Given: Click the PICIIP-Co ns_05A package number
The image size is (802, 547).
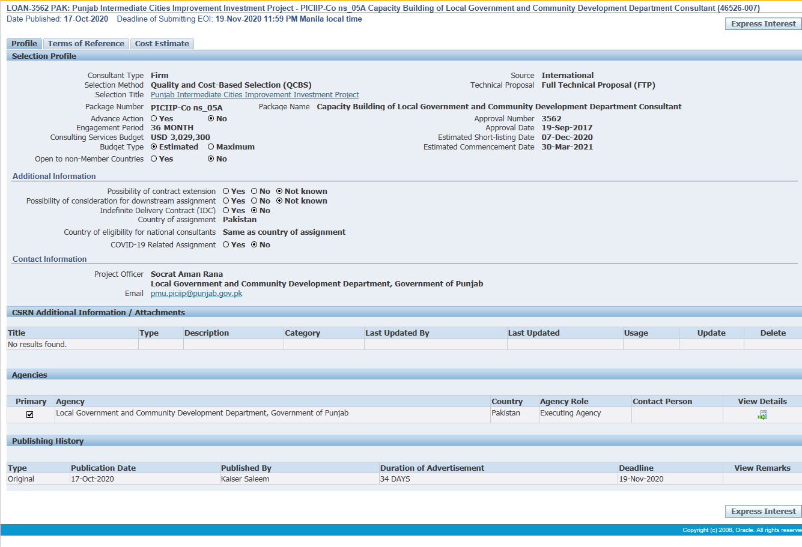Looking at the screenshot, I should [187, 108].
